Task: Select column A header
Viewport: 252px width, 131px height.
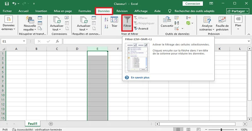Action: [x=16, y=49]
